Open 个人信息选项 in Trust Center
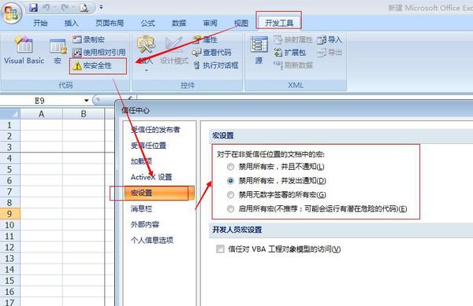The image size is (473, 306). pos(152,240)
